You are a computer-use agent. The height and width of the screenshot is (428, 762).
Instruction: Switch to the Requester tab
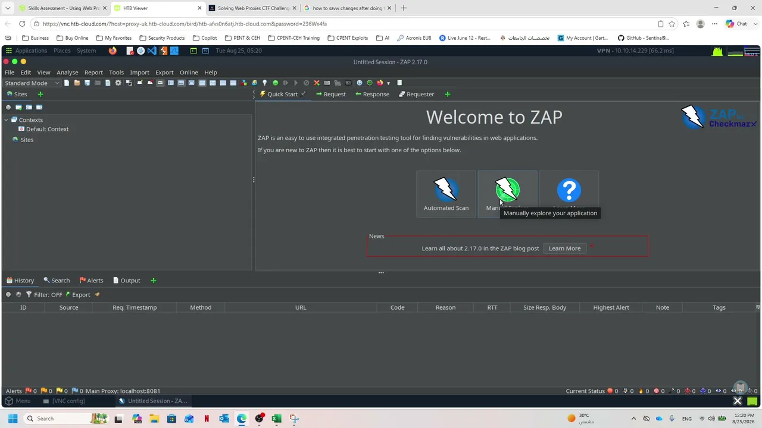(416, 94)
